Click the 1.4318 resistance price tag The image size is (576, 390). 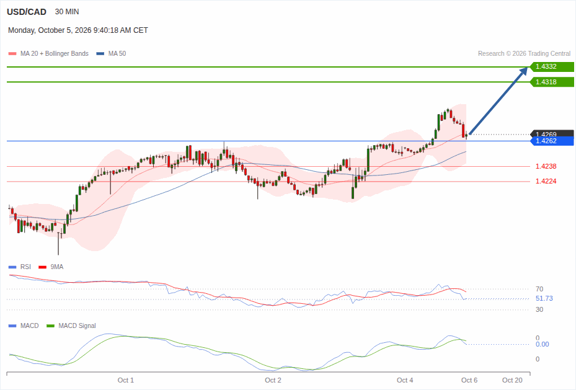pos(552,82)
